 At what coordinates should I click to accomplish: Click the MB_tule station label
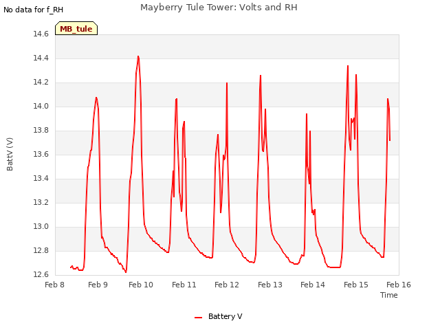76,28
